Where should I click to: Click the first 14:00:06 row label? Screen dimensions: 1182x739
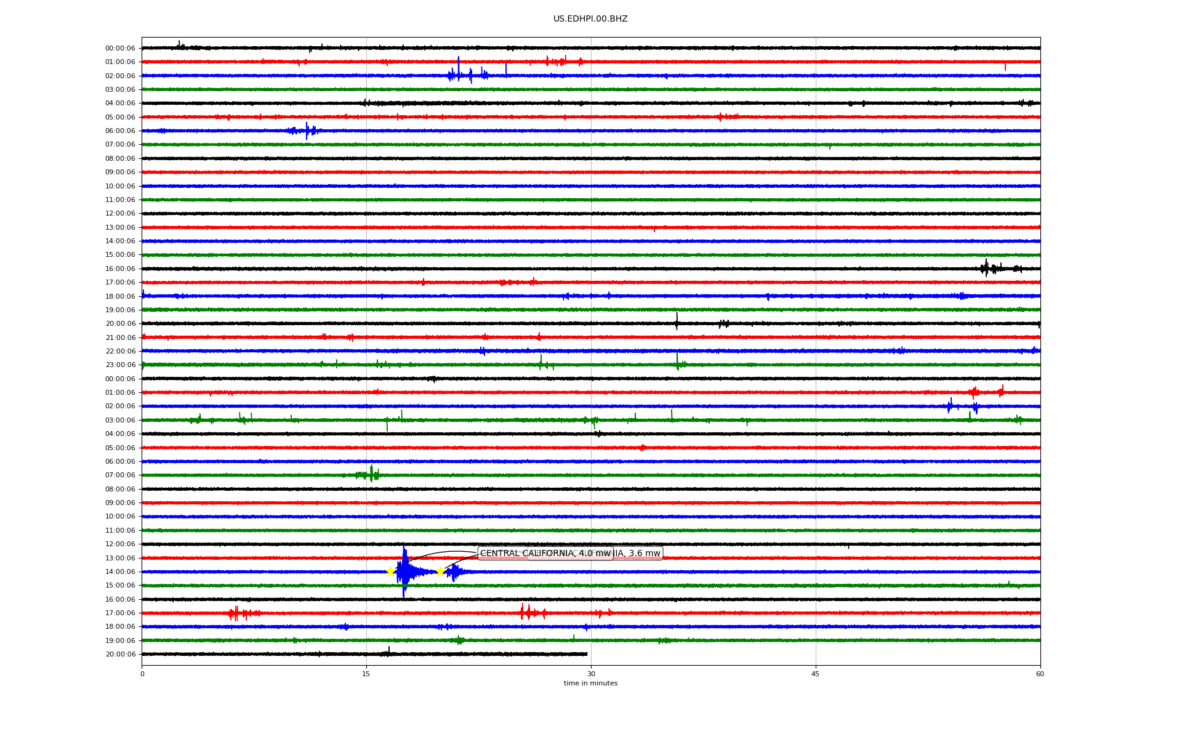point(120,241)
